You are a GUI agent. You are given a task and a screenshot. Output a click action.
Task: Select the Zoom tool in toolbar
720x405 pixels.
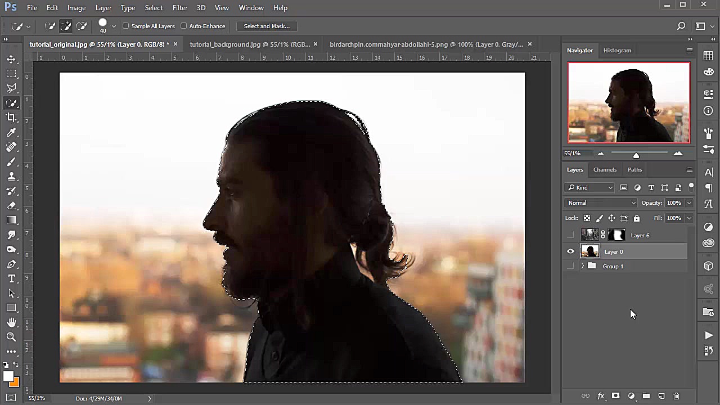(x=11, y=337)
